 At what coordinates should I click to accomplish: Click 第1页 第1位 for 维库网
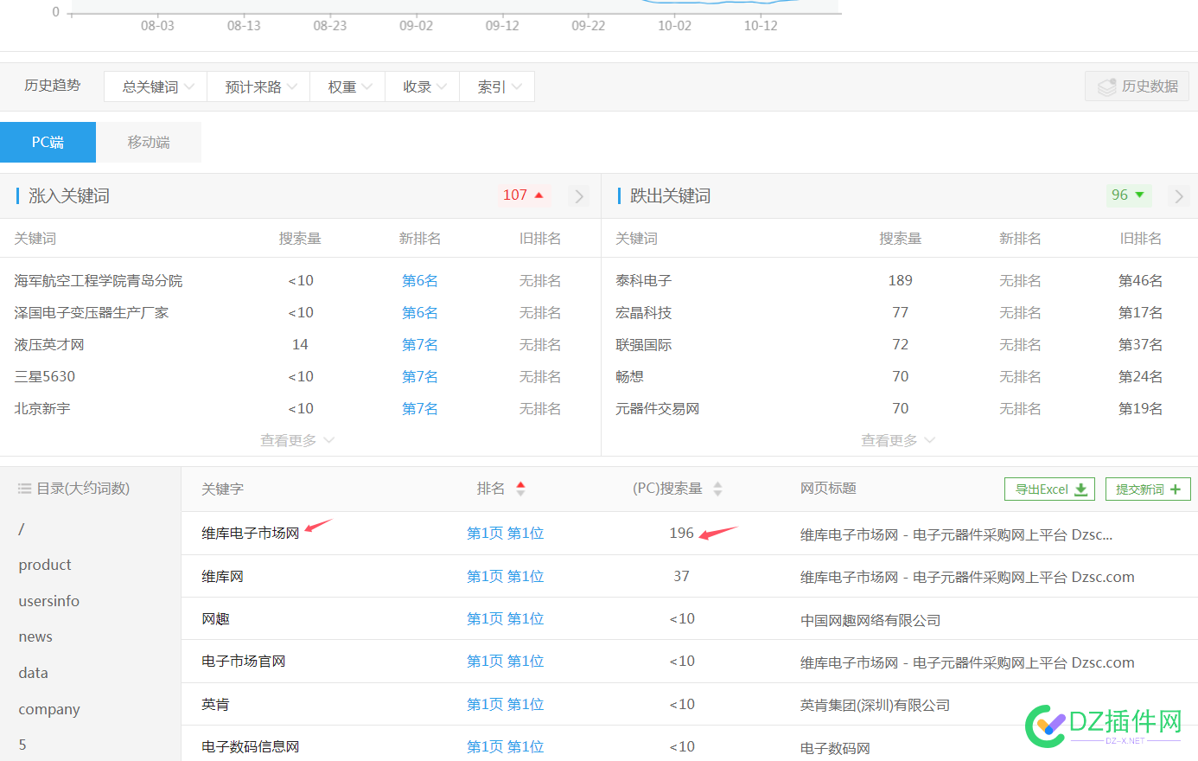pyautogui.click(x=506, y=577)
